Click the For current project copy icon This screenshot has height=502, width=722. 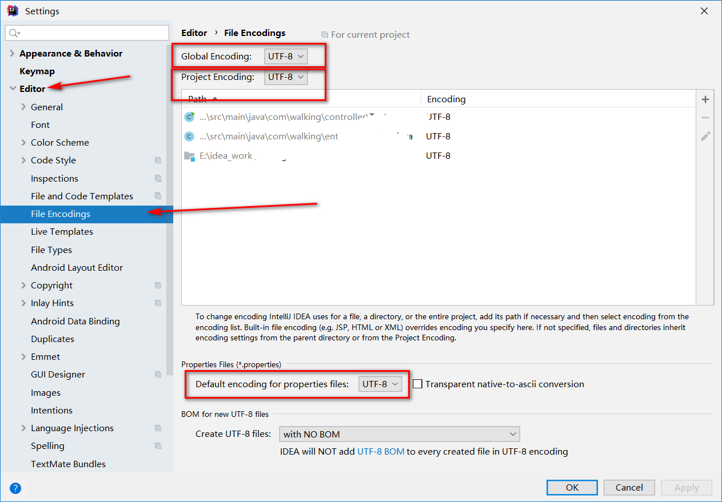[x=325, y=35]
